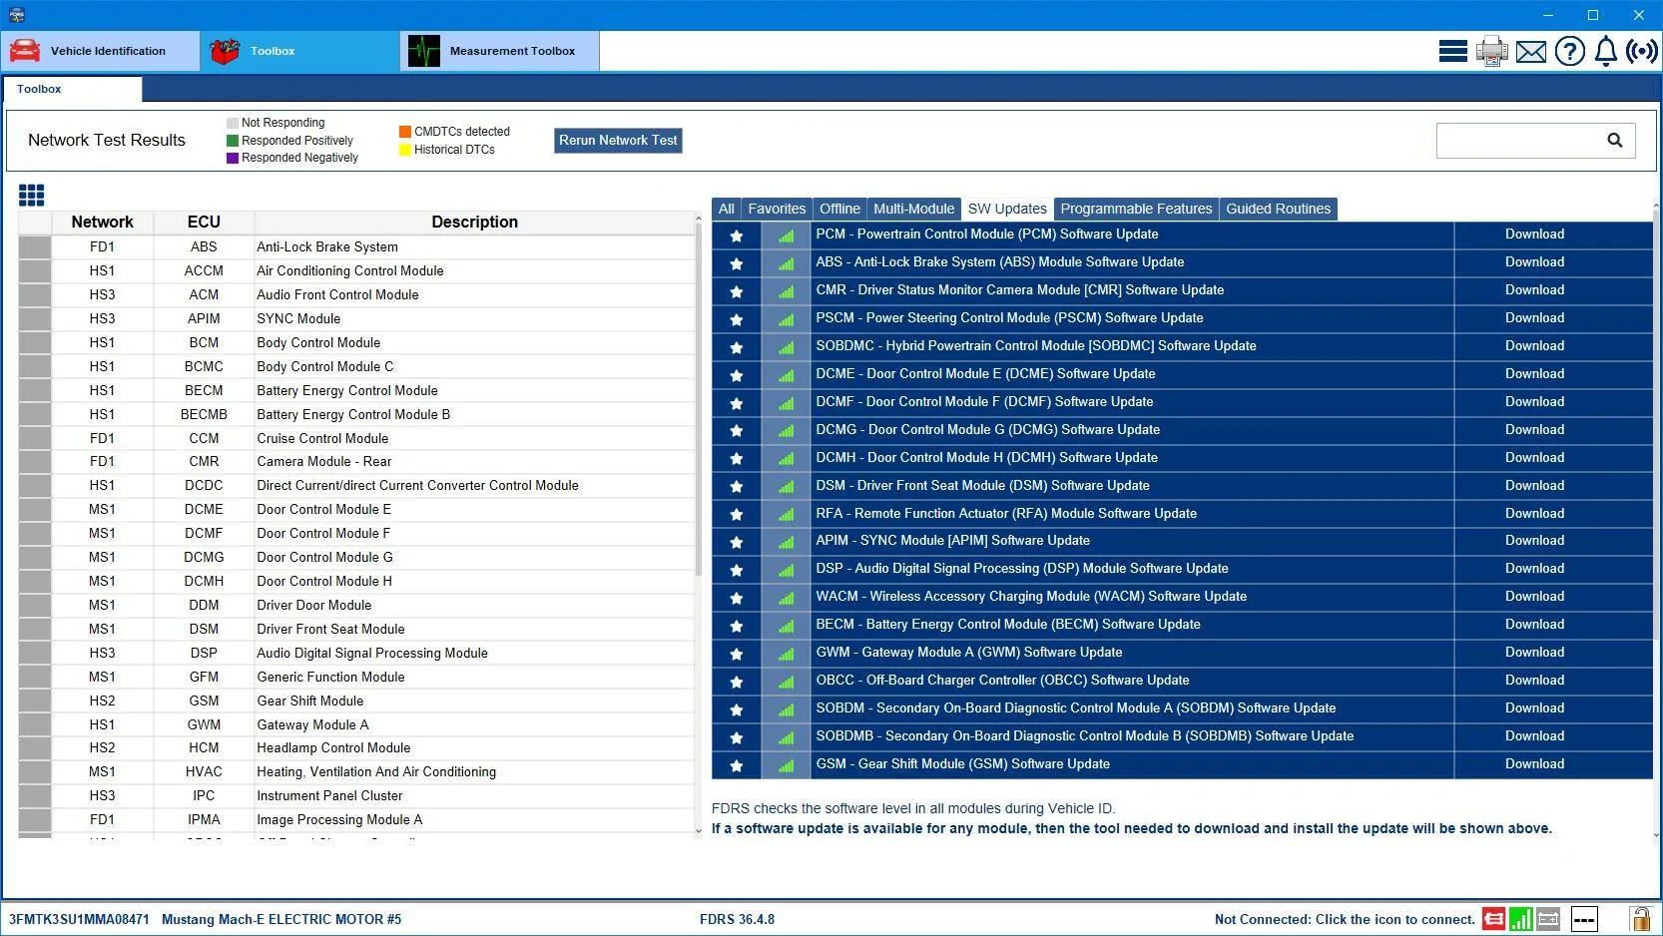
Task: Select the Favorites filter tab
Action: pyautogui.click(x=777, y=209)
